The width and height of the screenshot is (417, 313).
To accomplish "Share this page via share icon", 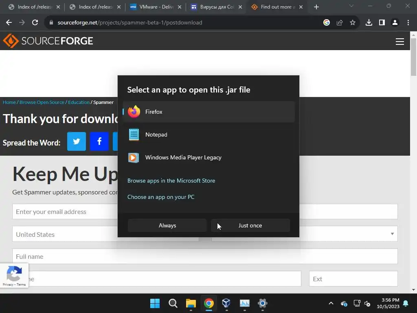I will 340,23.
